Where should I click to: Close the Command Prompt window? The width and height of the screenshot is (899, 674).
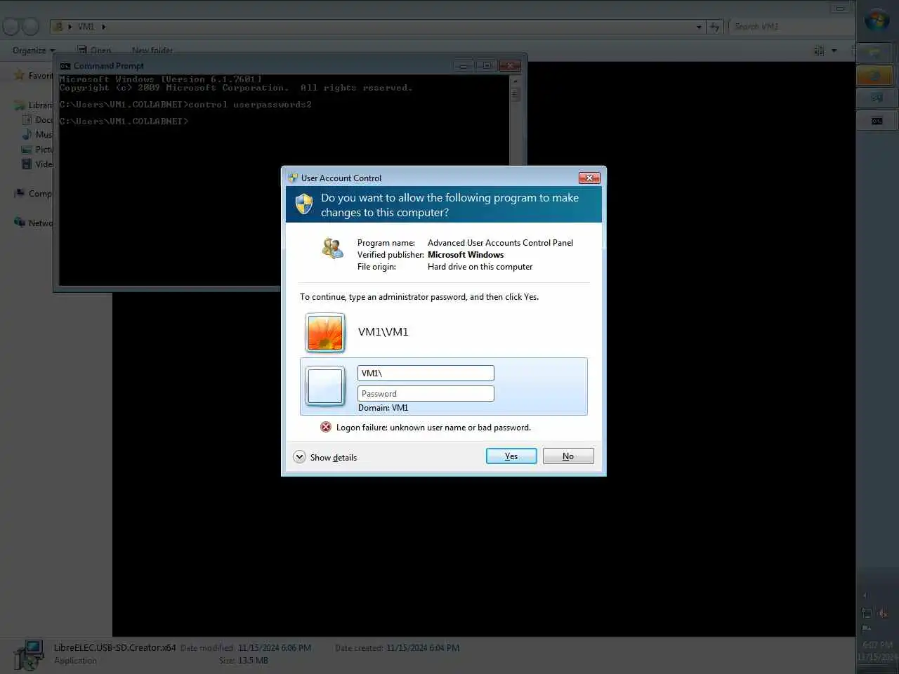pos(510,65)
